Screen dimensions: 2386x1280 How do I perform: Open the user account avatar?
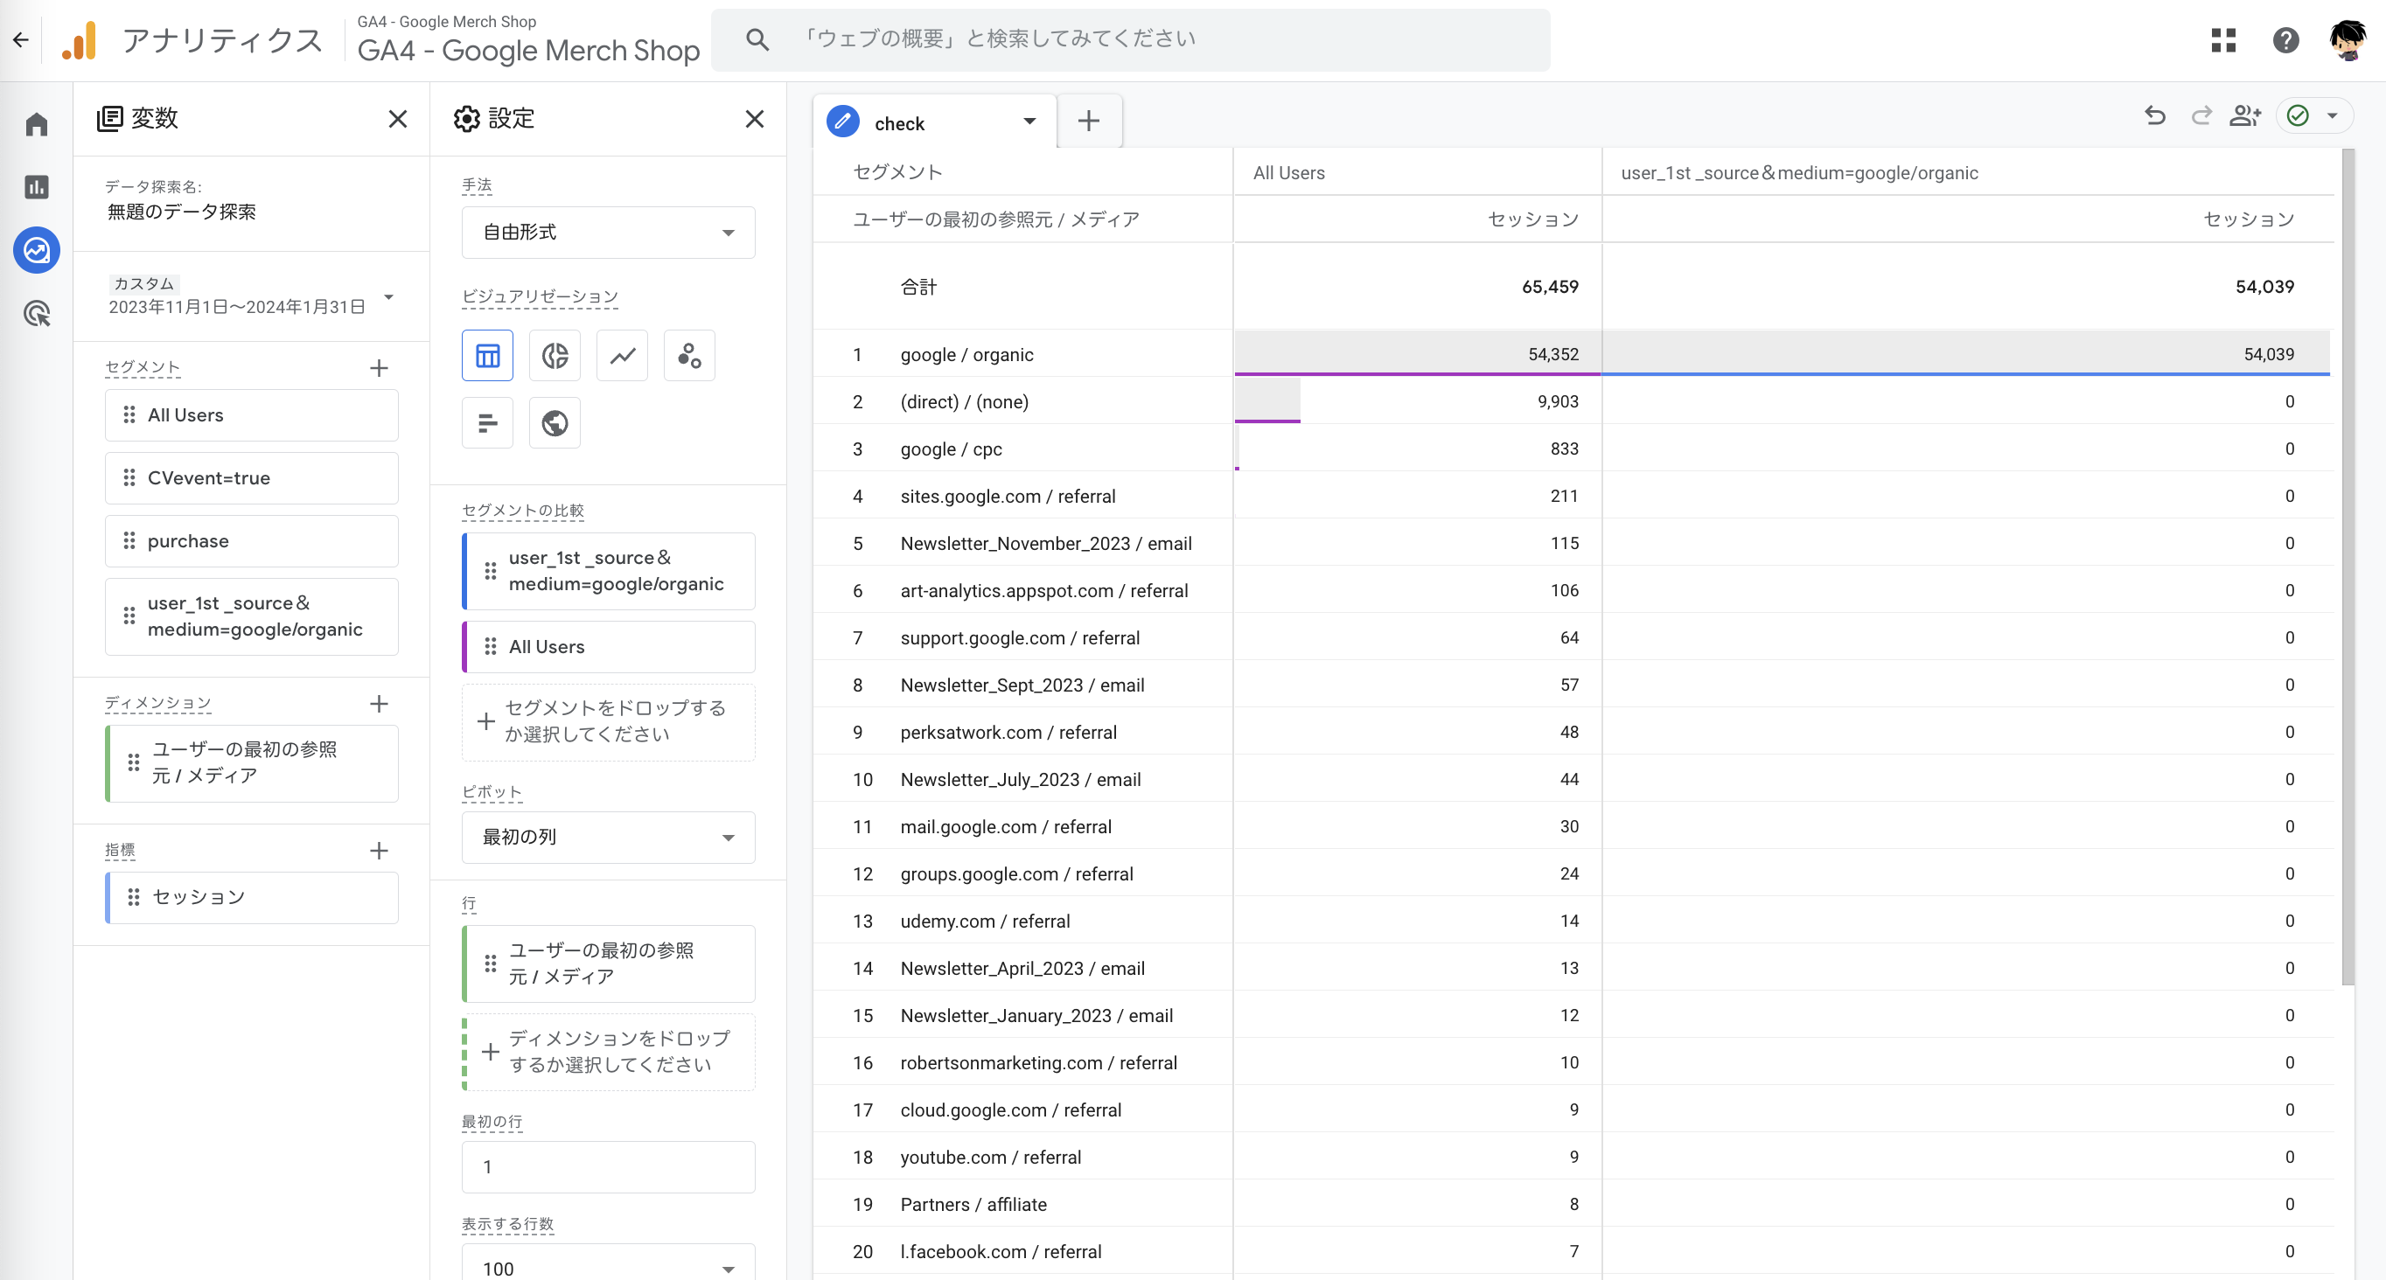pos(2349,40)
